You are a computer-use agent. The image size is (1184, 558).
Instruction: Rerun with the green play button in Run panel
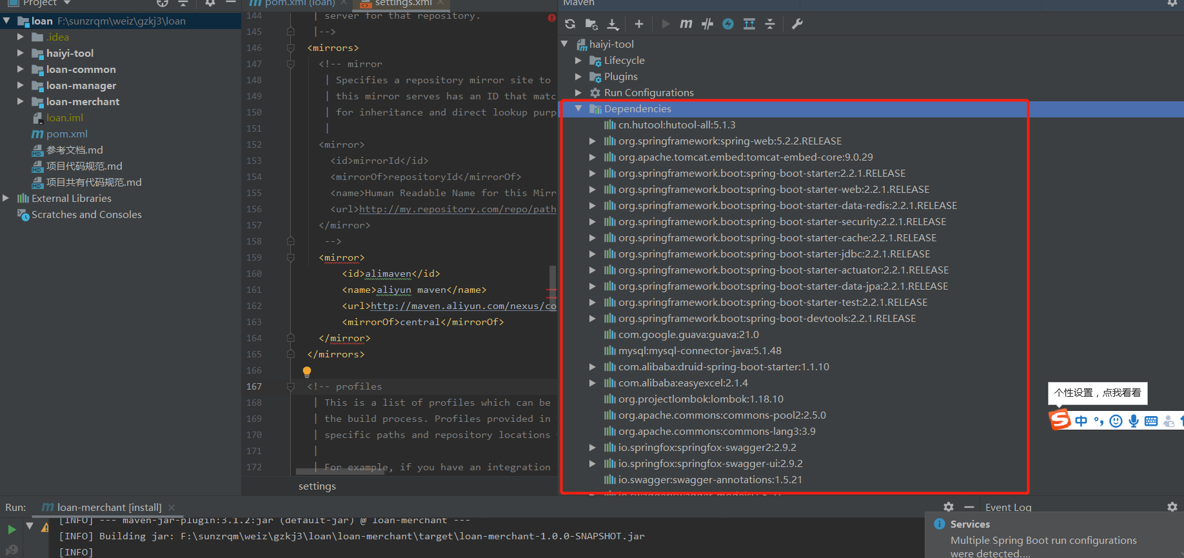click(12, 530)
